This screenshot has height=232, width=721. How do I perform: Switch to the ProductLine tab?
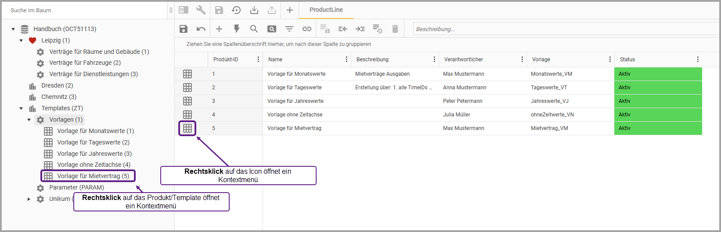pyautogui.click(x=326, y=10)
